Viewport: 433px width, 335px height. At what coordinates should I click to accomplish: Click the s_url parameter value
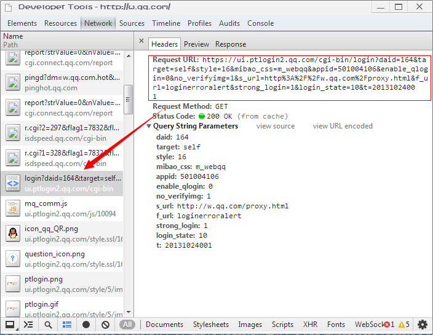click(232, 206)
